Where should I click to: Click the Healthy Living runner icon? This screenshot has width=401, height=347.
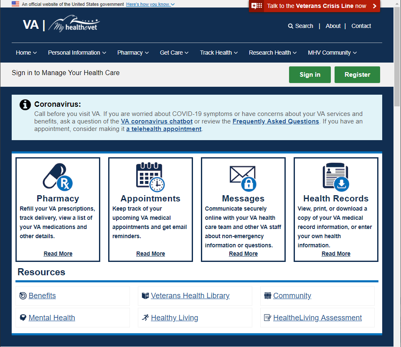tap(145, 318)
